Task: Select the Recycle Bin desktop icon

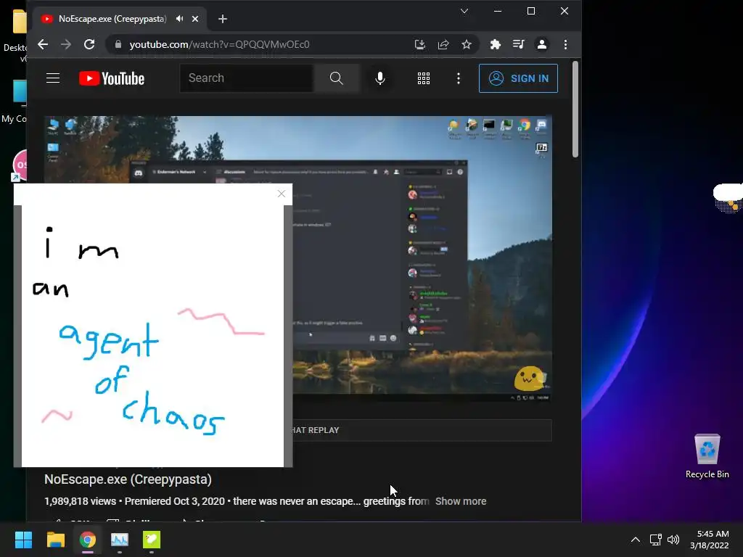Action: click(707, 456)
